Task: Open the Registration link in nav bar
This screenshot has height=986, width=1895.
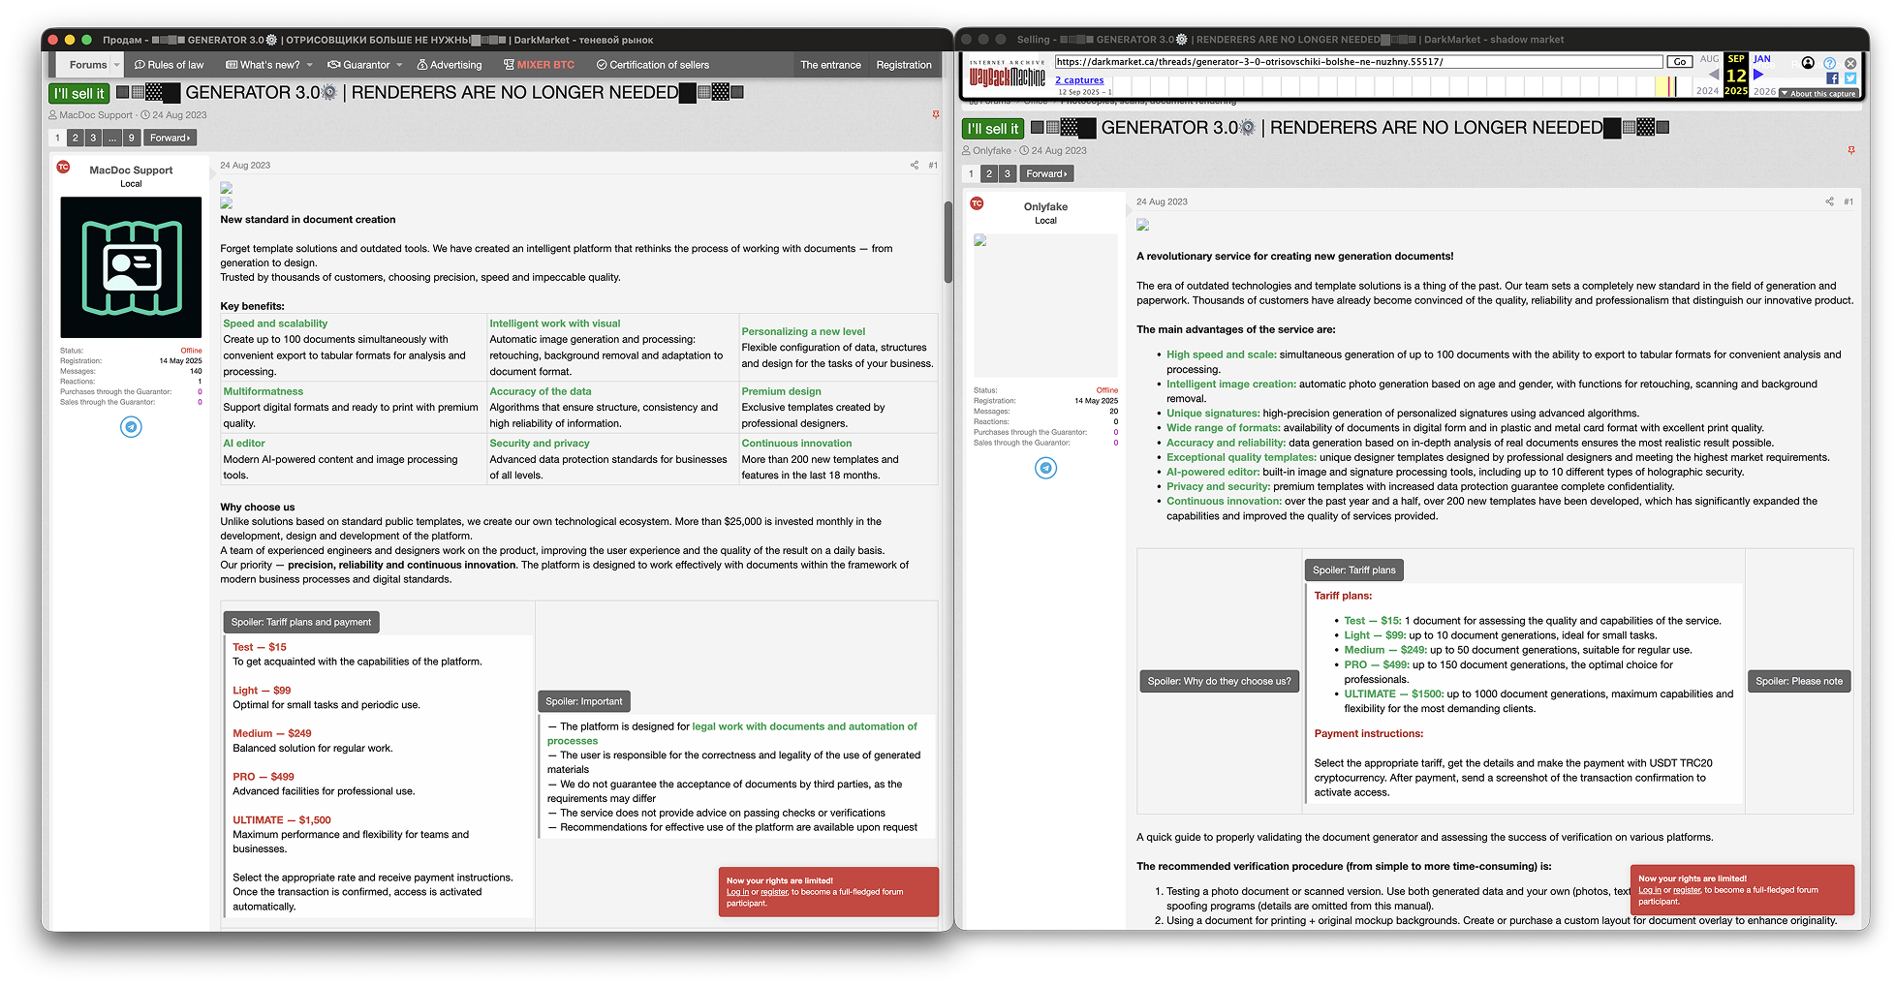Action: [x=904, y=65]
